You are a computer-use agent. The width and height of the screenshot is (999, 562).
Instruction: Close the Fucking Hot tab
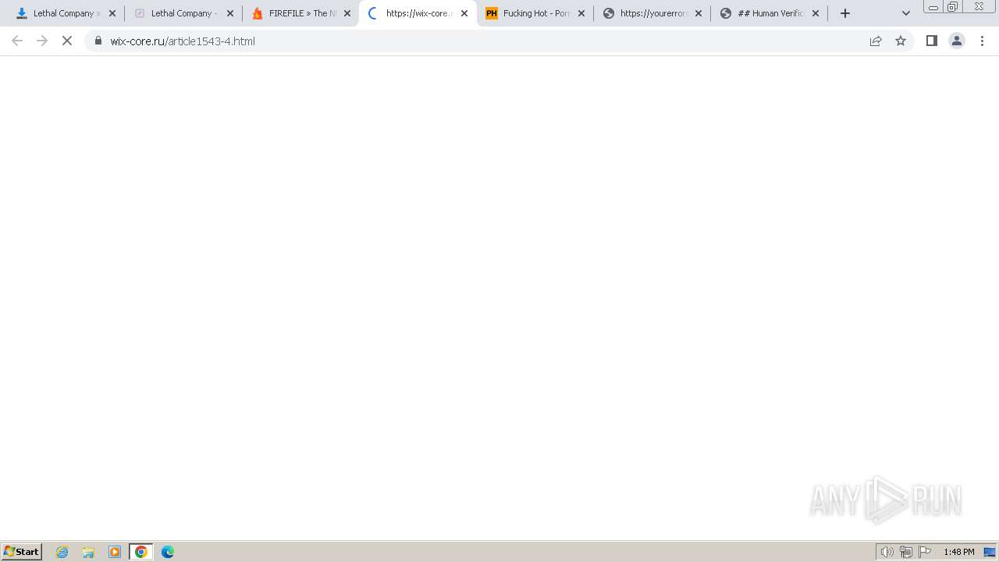coord(581,13)
